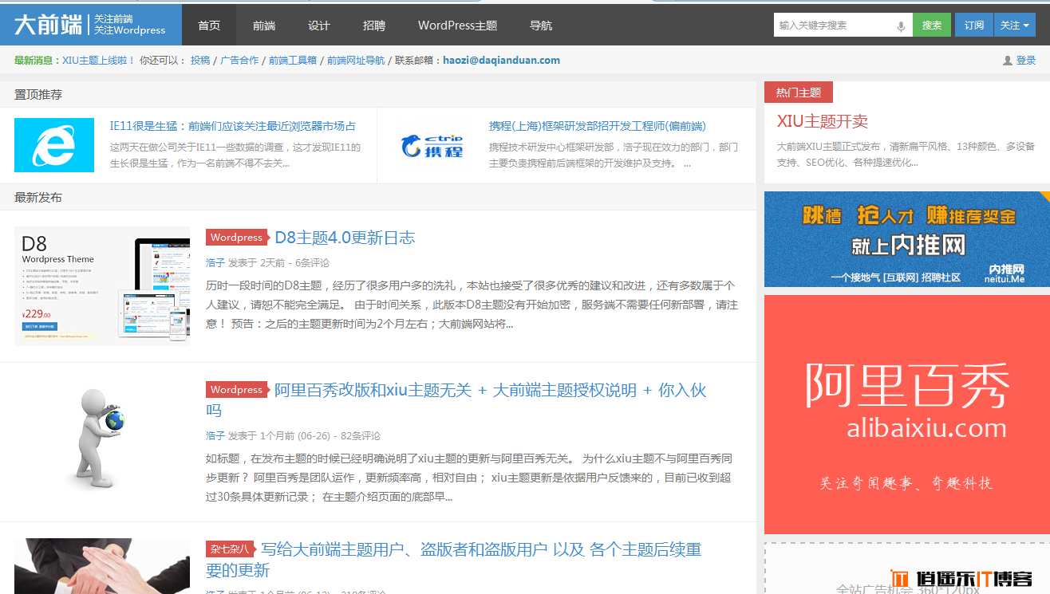Open the D8 Wordpress Theme thumbnail
Viewport: 1050px width, 594px height.
point(102,285)
